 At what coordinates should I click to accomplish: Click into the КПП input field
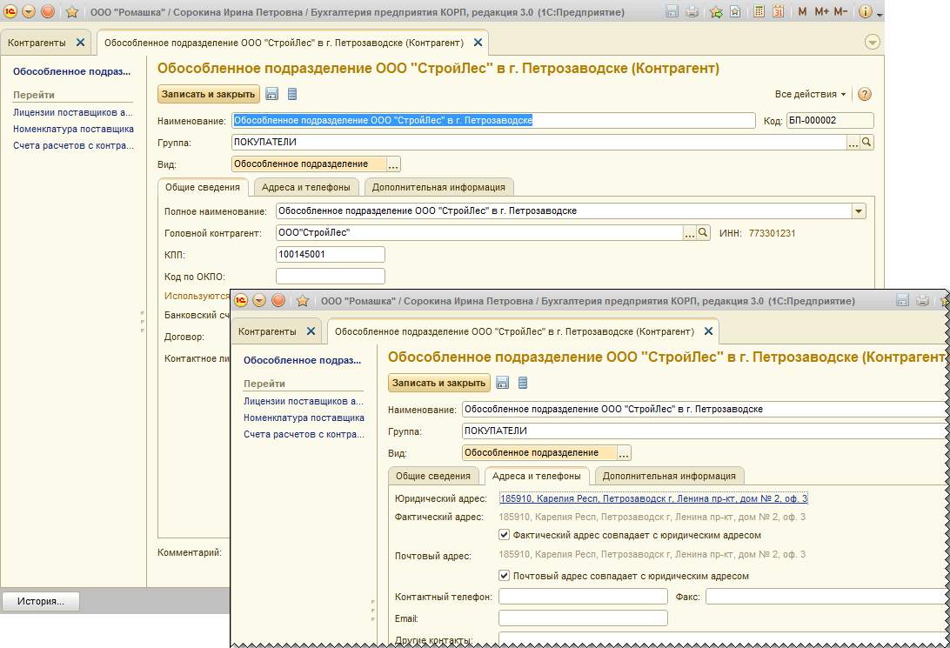coord(330,254)
